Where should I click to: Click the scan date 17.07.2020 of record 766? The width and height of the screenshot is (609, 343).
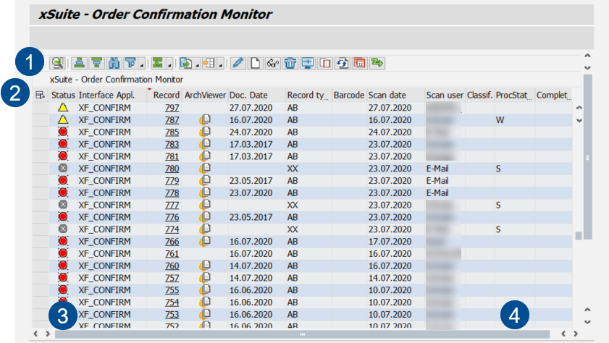390,242
